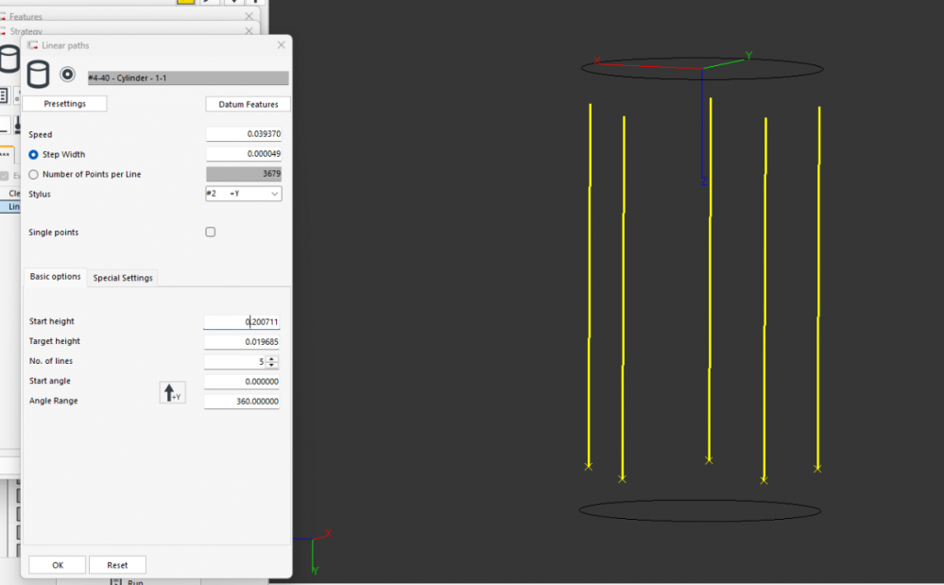Viewport: 944px width, 585px height.
Task: Click the Start height input field
Action: [x=241, y=322]
